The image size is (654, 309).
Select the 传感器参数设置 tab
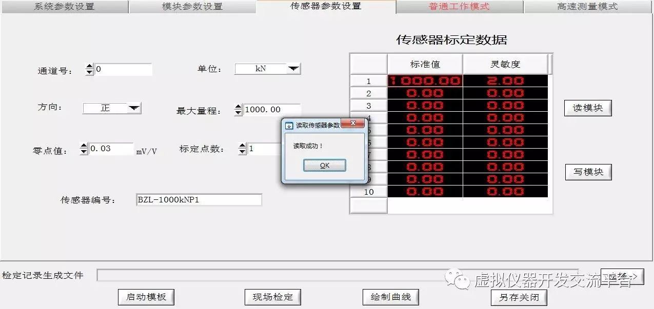point(326,6)
